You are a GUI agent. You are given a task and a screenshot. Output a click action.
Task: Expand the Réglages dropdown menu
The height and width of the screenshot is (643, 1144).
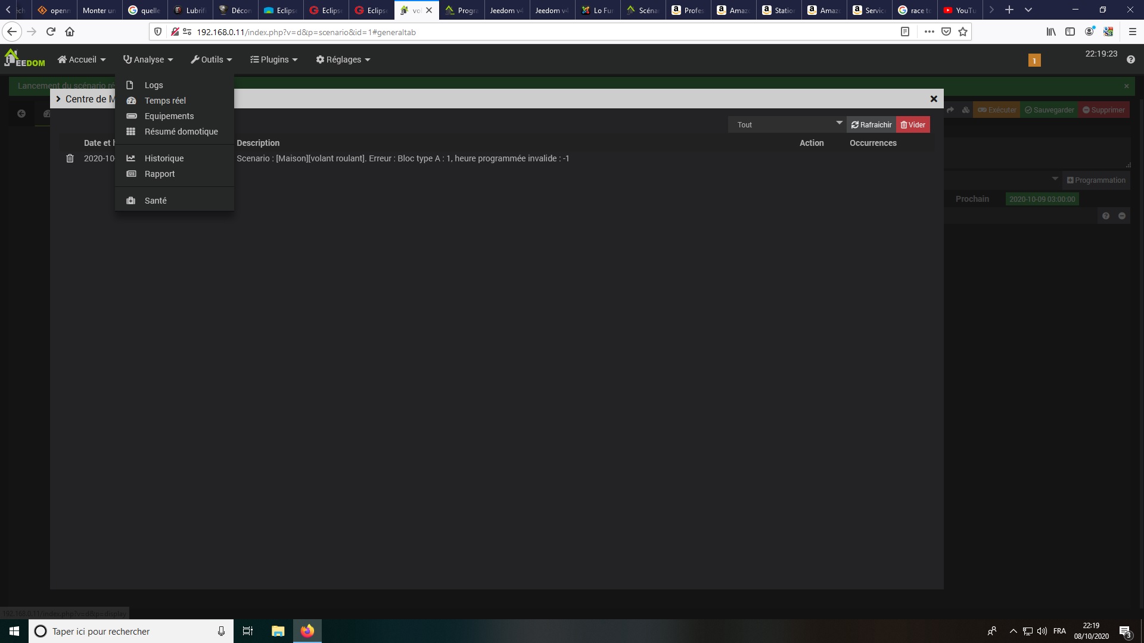pos(343,60)
